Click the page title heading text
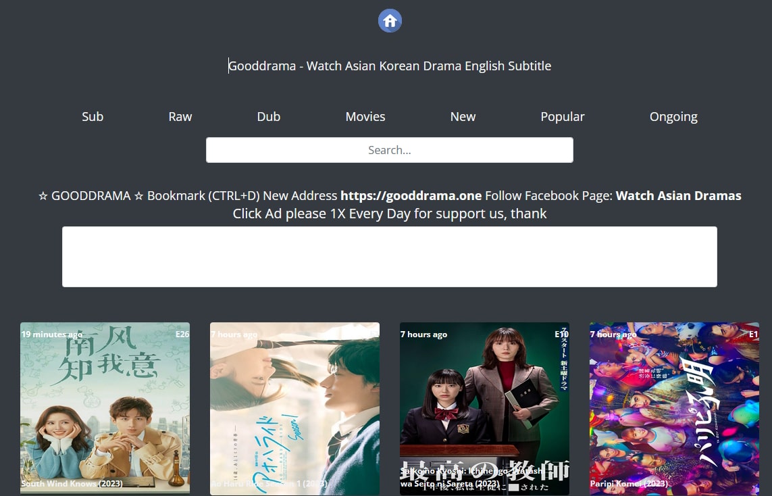The image size is (772, 496). 390,66
